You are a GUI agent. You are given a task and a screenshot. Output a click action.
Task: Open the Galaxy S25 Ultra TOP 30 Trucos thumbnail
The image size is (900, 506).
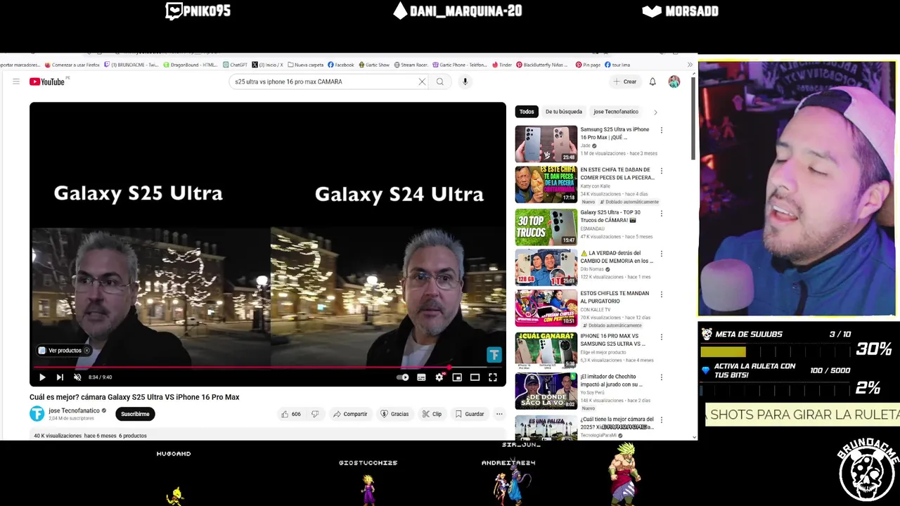click(x=546, y=226)
